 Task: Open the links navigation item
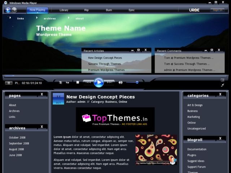[x=21, y=18]
